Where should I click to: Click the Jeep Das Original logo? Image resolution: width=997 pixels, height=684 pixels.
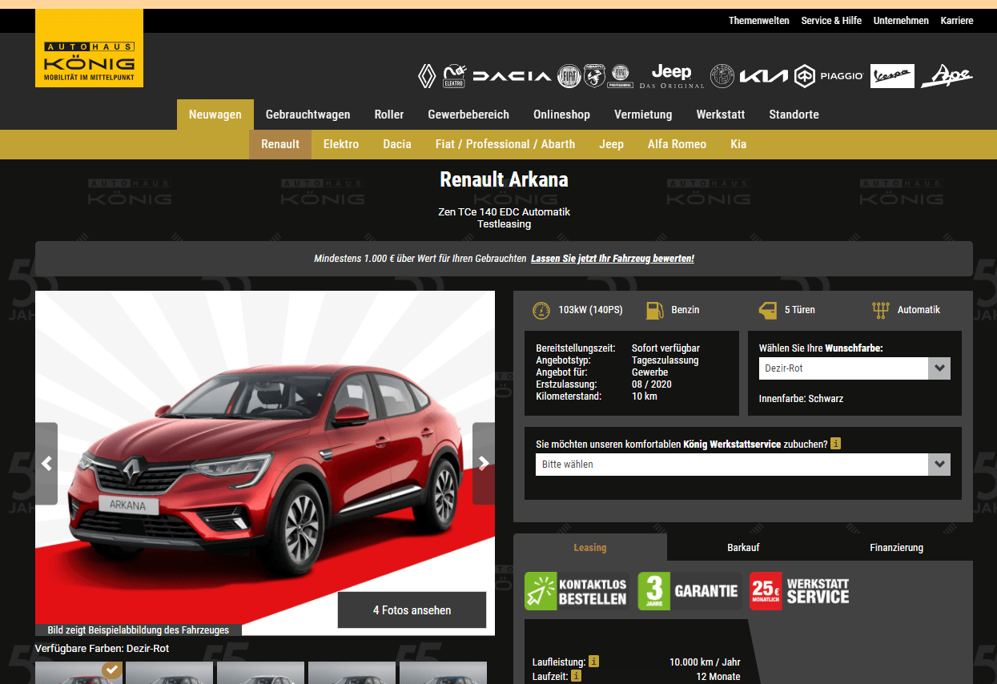pos(672,76)
